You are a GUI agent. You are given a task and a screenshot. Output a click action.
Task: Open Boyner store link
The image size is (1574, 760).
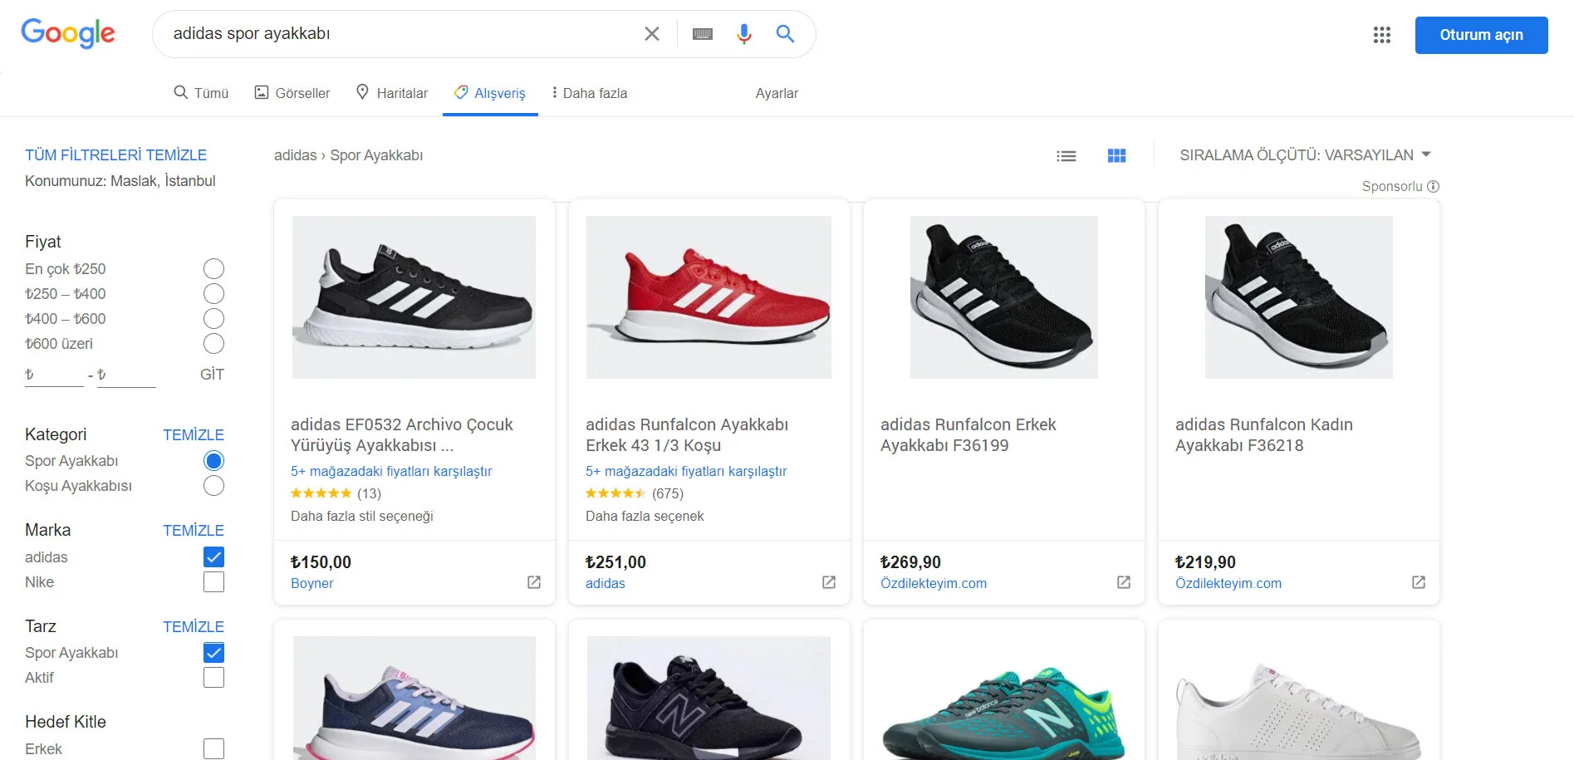pos(311,584)
